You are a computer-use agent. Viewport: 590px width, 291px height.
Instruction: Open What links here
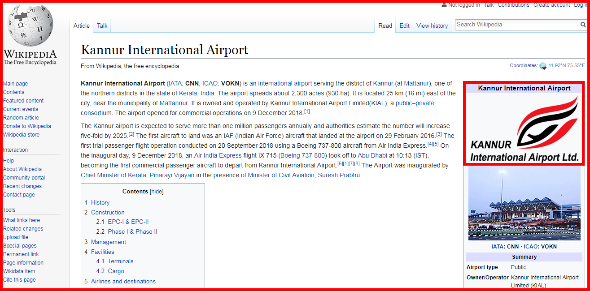click(22, 220)
